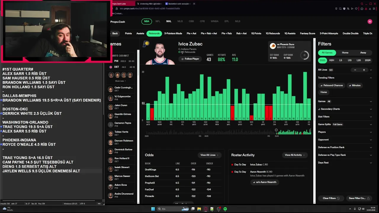
Task: Open the Opera GX browser taskbar icon
Action: (205, 209)
